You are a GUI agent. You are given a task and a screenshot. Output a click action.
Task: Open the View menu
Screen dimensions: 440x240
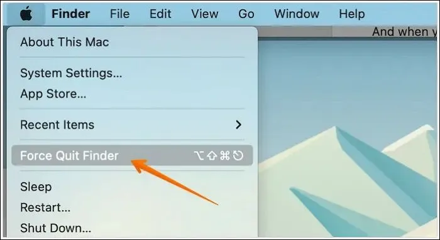(204, 14)
